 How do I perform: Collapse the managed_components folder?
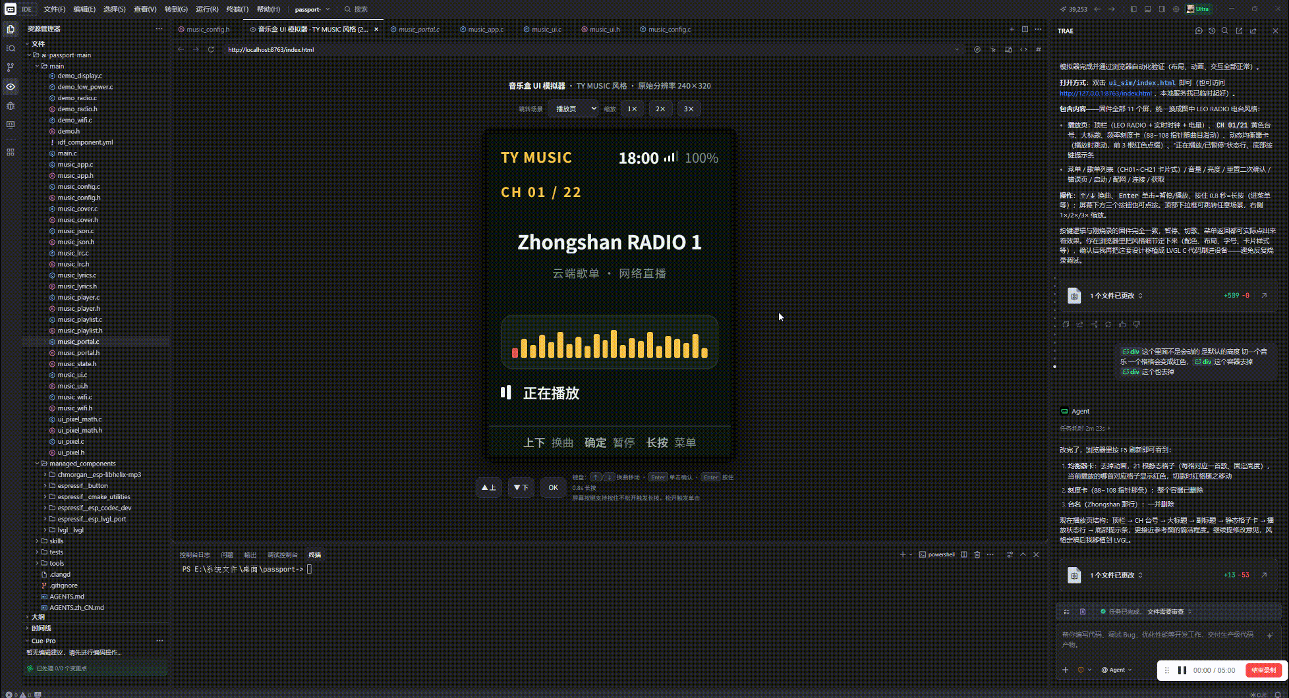click(x=82, y=464)
